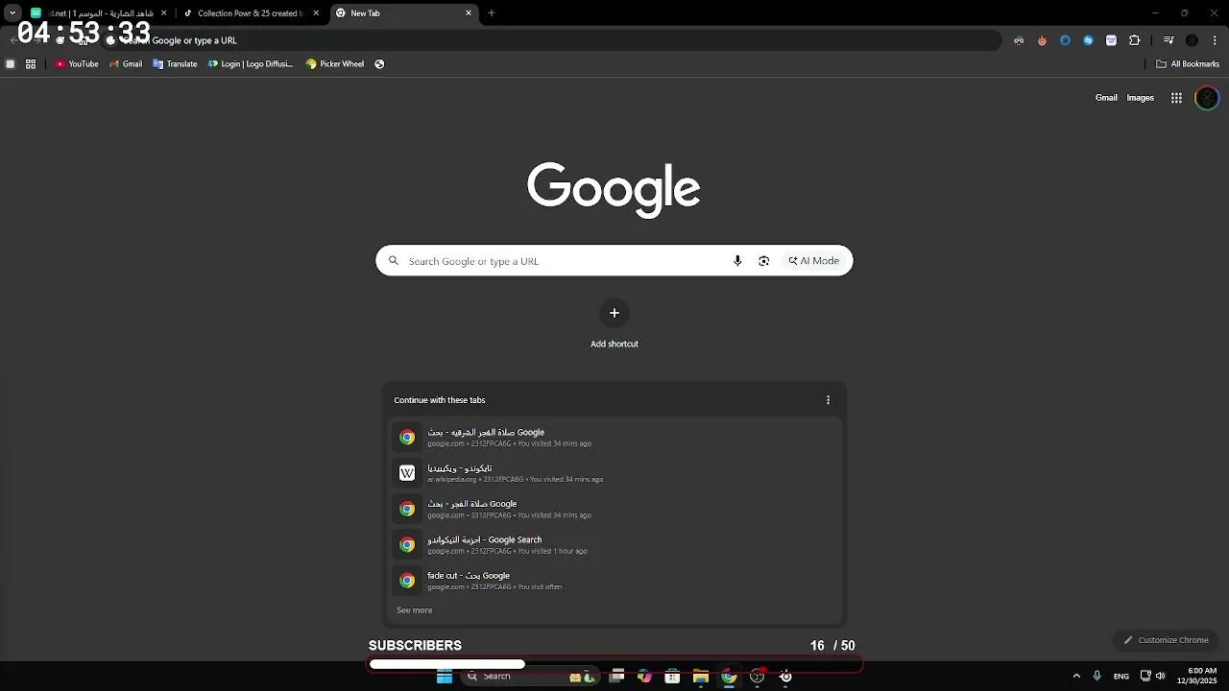
Task: Start voice search with the microphone icon
Action: (x=737, y=261)
